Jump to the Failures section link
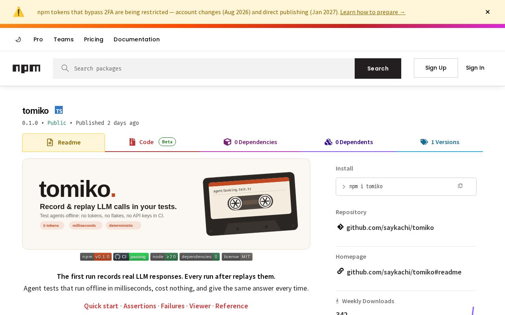This screenshot has height=315, width=505. 172,306
